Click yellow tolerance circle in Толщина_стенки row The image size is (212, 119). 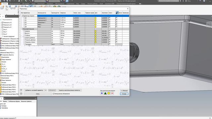click(x=95, y=42)
